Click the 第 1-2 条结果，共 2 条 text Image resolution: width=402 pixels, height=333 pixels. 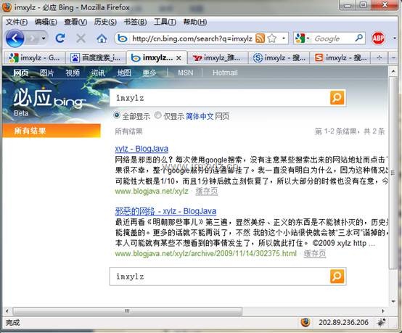[350, 131]
